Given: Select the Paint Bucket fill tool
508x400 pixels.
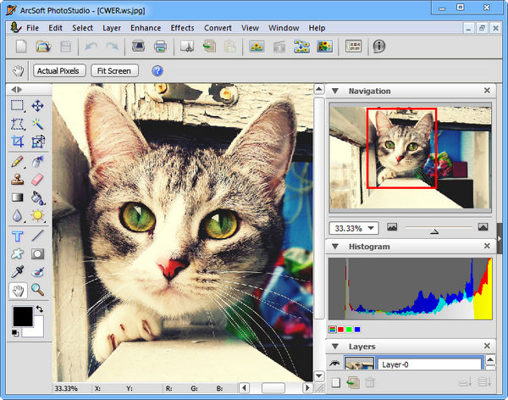Looking at the screenshot, I should click(x=38, y=197).
